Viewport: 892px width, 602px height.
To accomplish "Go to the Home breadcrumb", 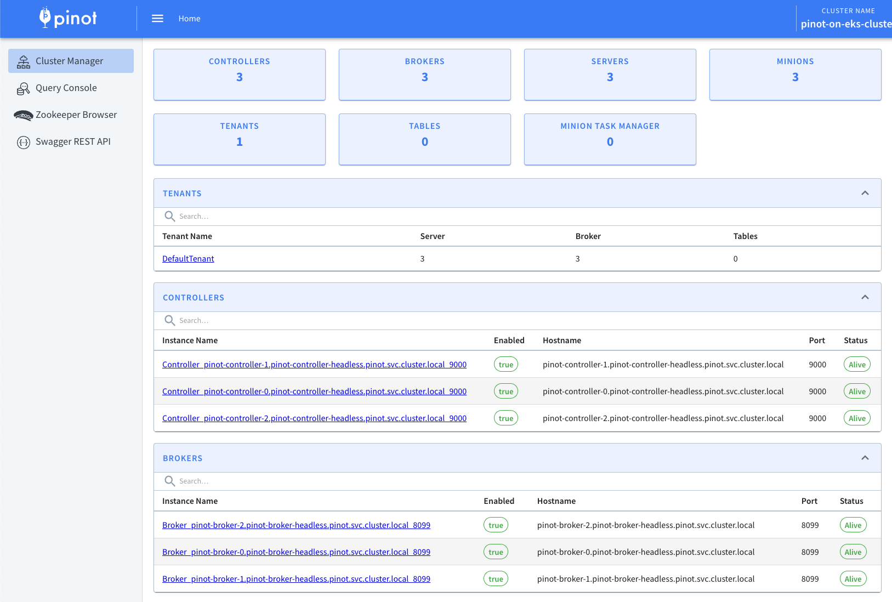I will [189, 19].
